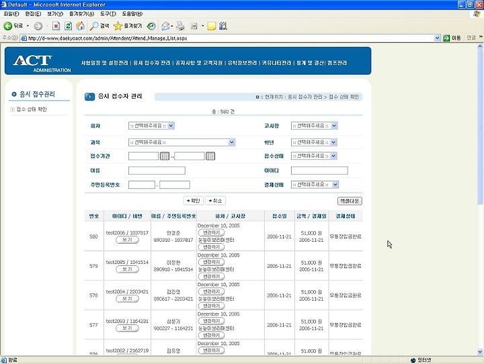Click 보기 button for test2085
This screenshot has height=364, width=484.
point(127,269)
